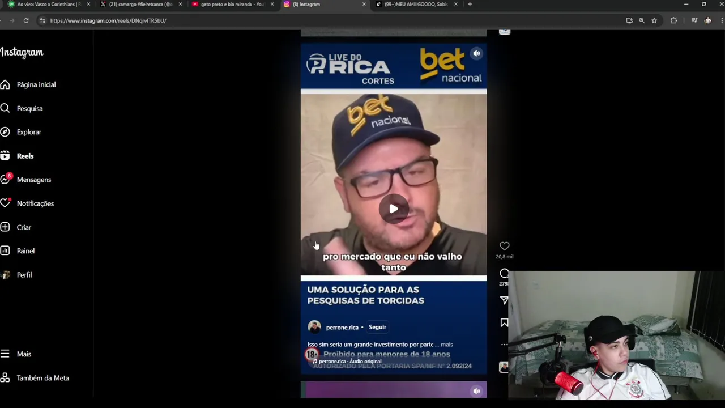The image size is (725, 408).
Task: Close the TikTok 'MEU AMIIIGOOOO' tab
Action: (455, 4)
